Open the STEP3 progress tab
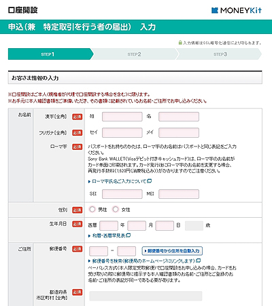The image size is (272, 306). point(220,54)
